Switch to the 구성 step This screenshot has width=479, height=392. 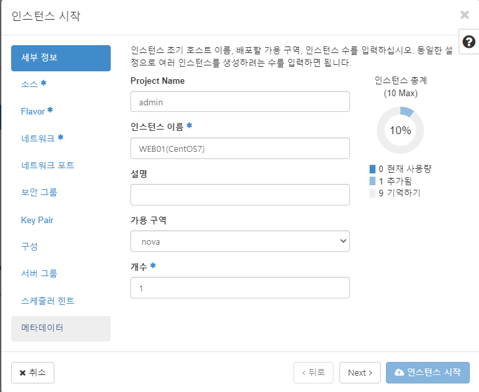29,246
